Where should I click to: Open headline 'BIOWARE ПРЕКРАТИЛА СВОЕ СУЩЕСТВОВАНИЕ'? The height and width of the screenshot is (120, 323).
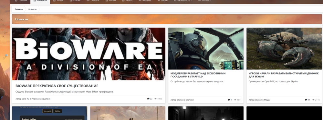pyautogui.click(x=57, y=86)
